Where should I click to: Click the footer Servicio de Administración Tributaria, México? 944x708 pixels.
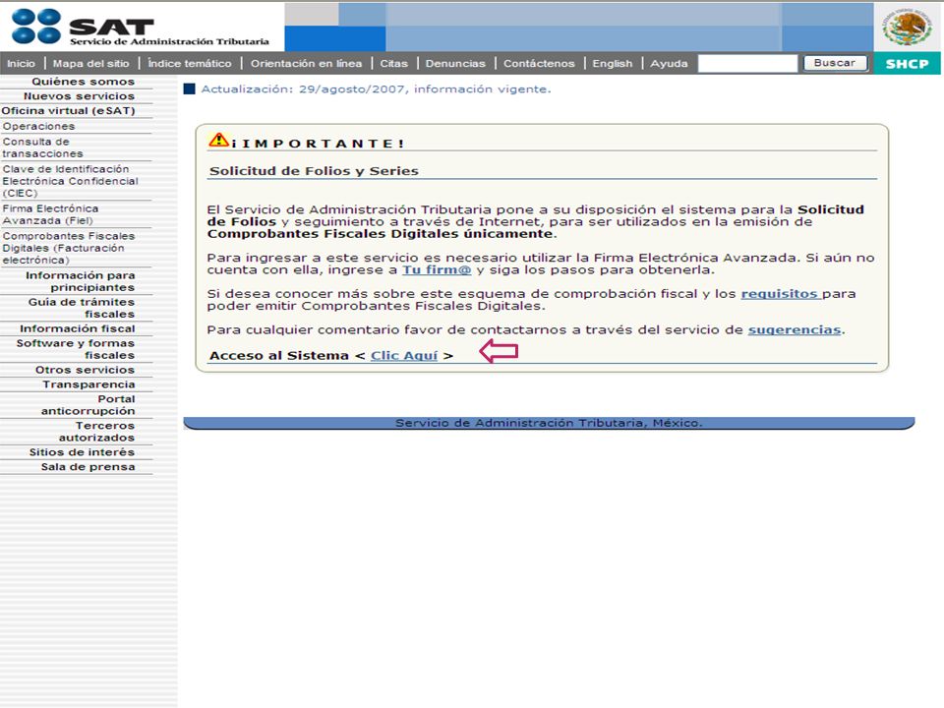(549, 423)
